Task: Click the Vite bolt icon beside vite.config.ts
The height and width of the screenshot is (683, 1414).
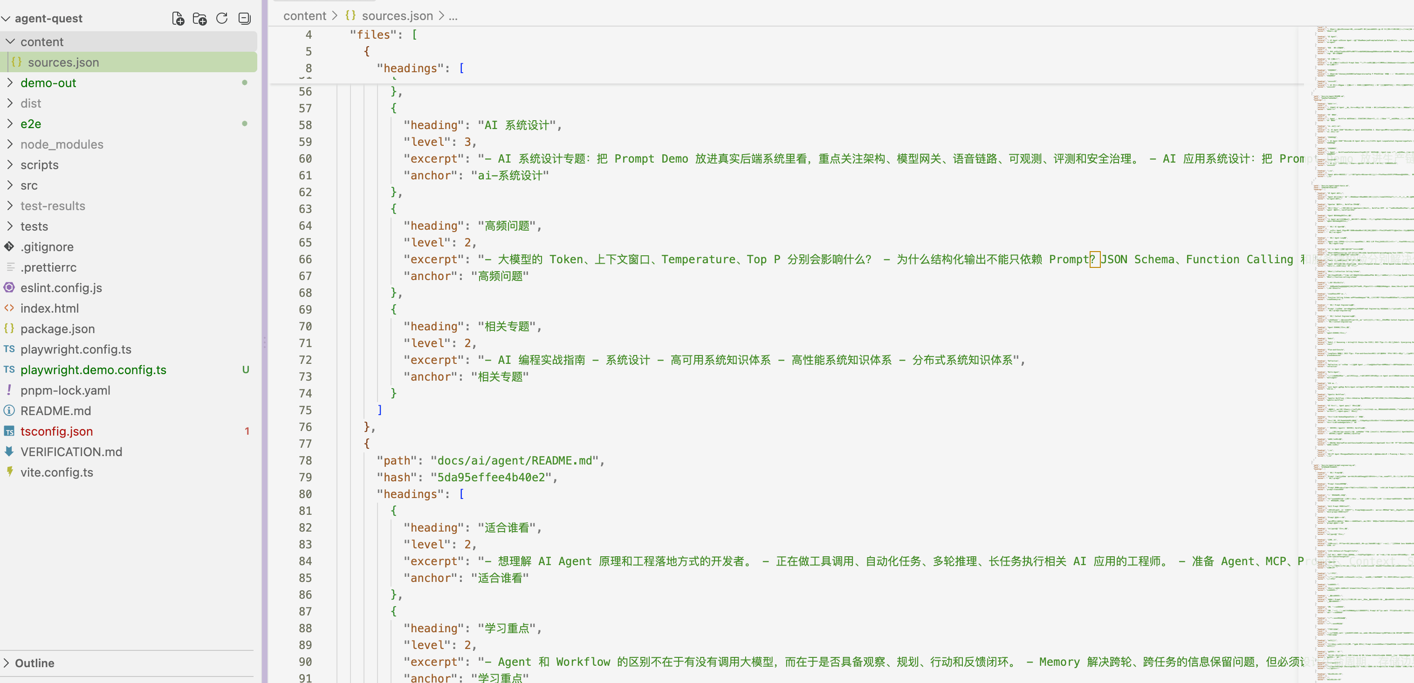Action: tap(9, 472)
